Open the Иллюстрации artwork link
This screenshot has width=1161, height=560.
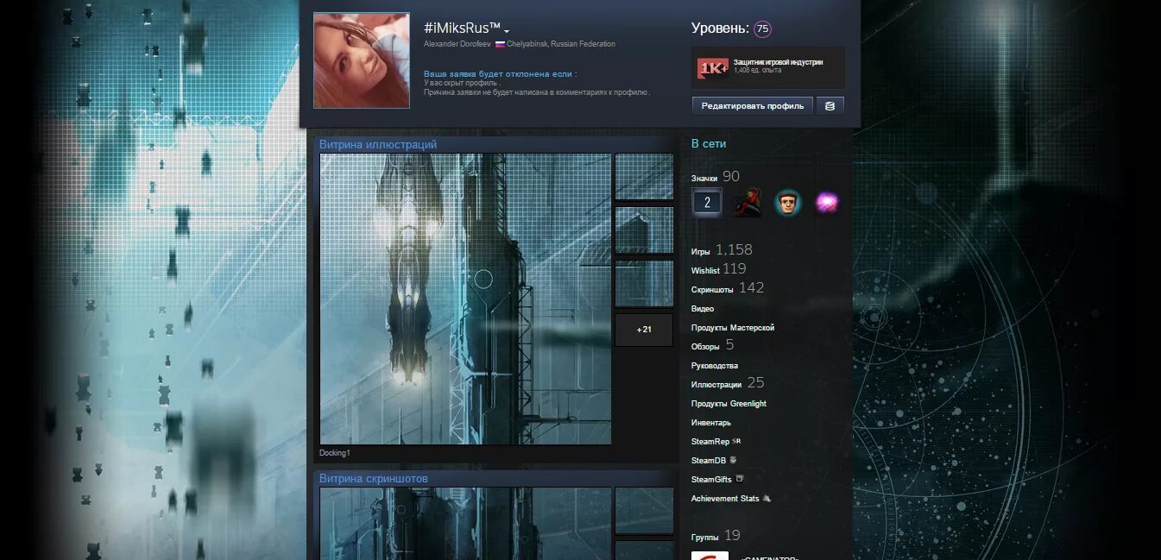click(x=716, y=384)
